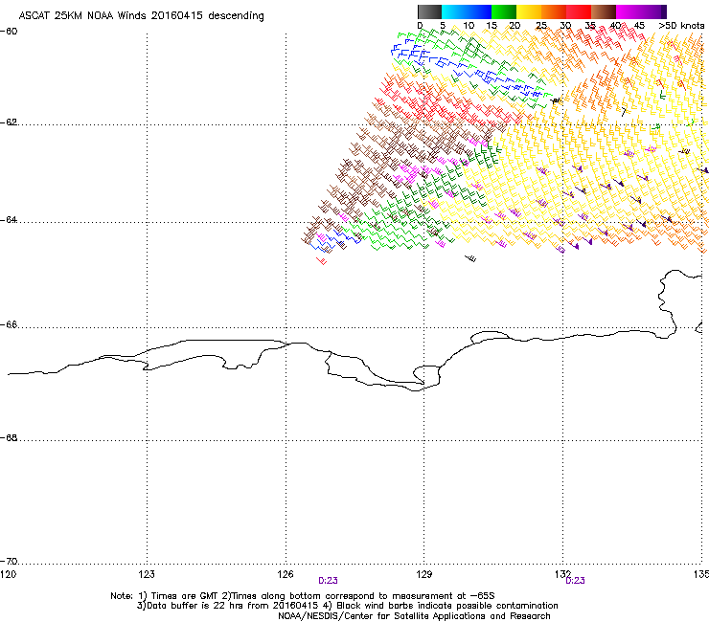Click the latitude label '-70'
709x622 pixels.
[9, 562]
